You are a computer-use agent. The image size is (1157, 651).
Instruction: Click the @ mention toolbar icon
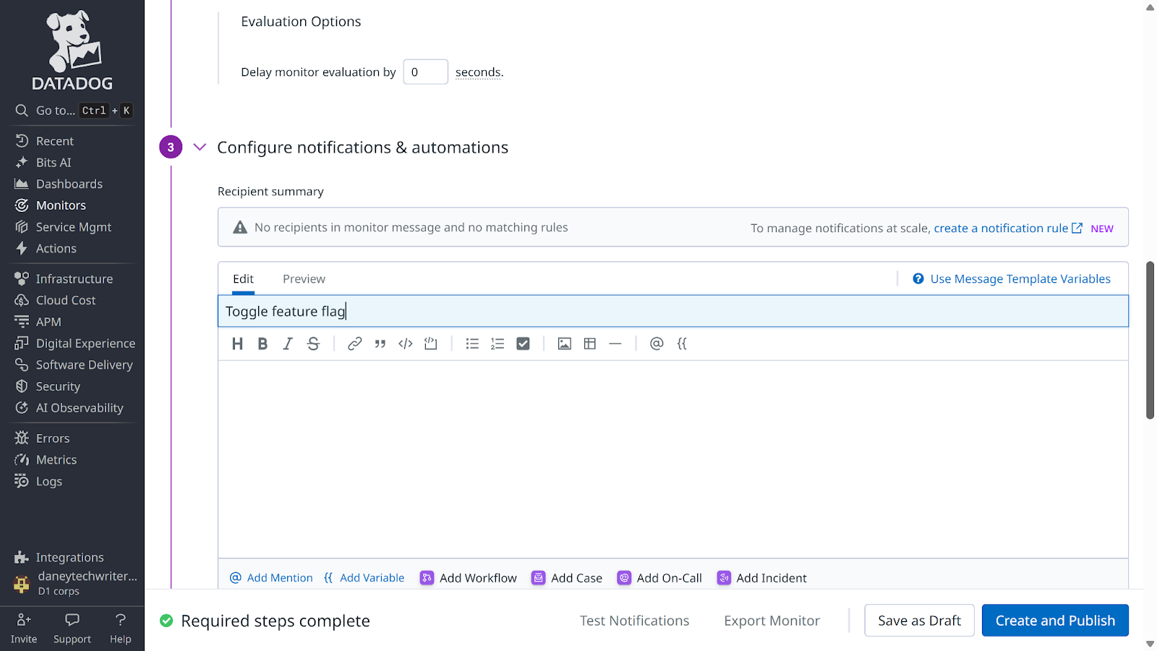coord(657,344)
